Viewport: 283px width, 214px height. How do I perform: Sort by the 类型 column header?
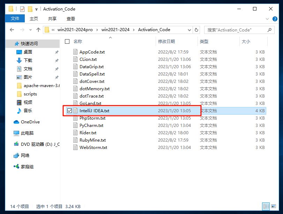pos(204,41)
